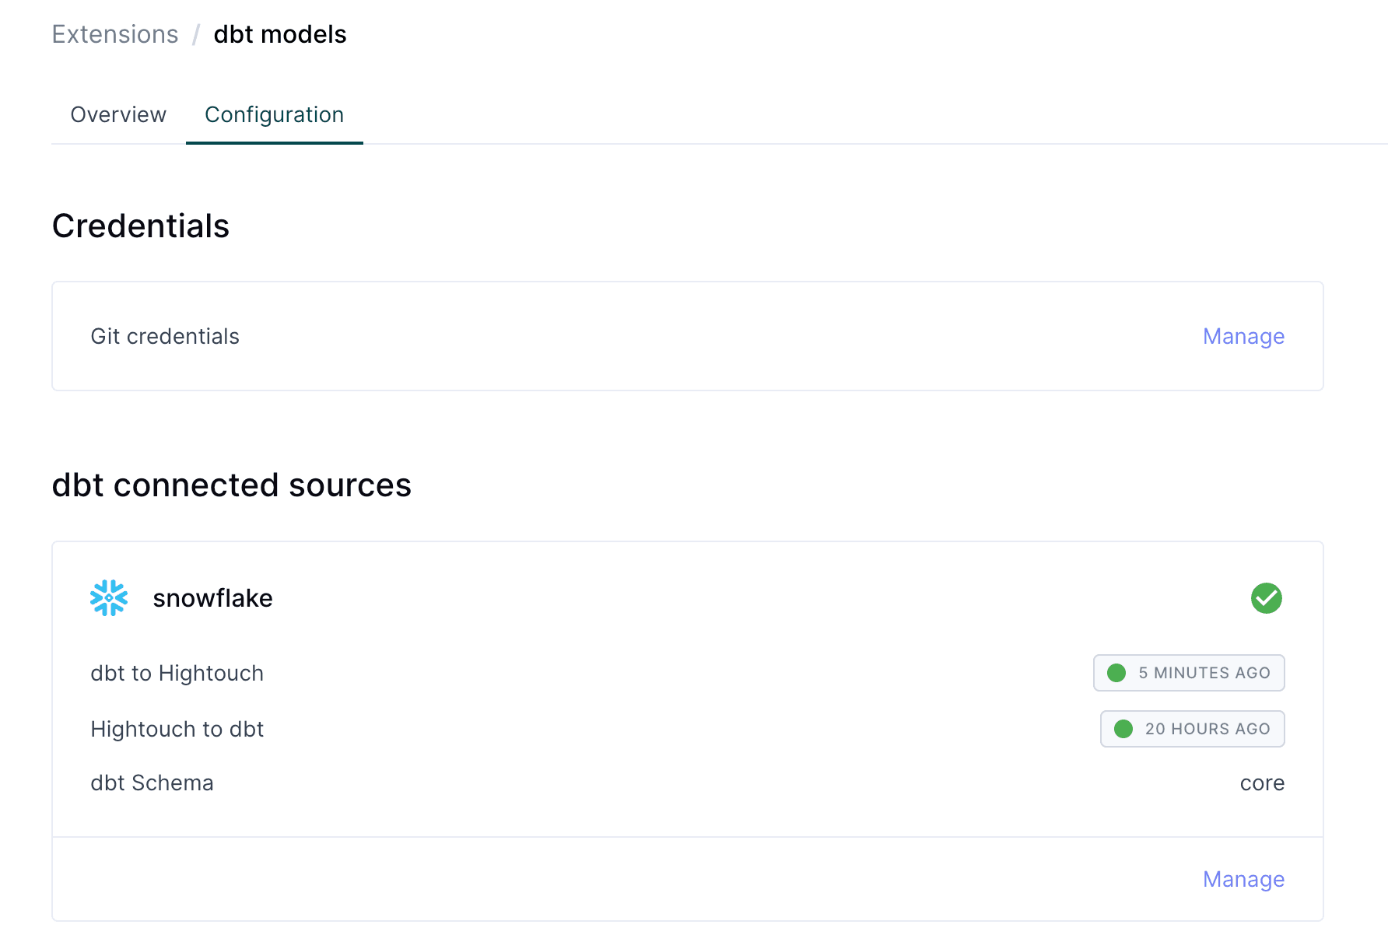Click green dot in 5 MINUTES AGO badge
The image size is (1388, 949).
(1116, 673)
